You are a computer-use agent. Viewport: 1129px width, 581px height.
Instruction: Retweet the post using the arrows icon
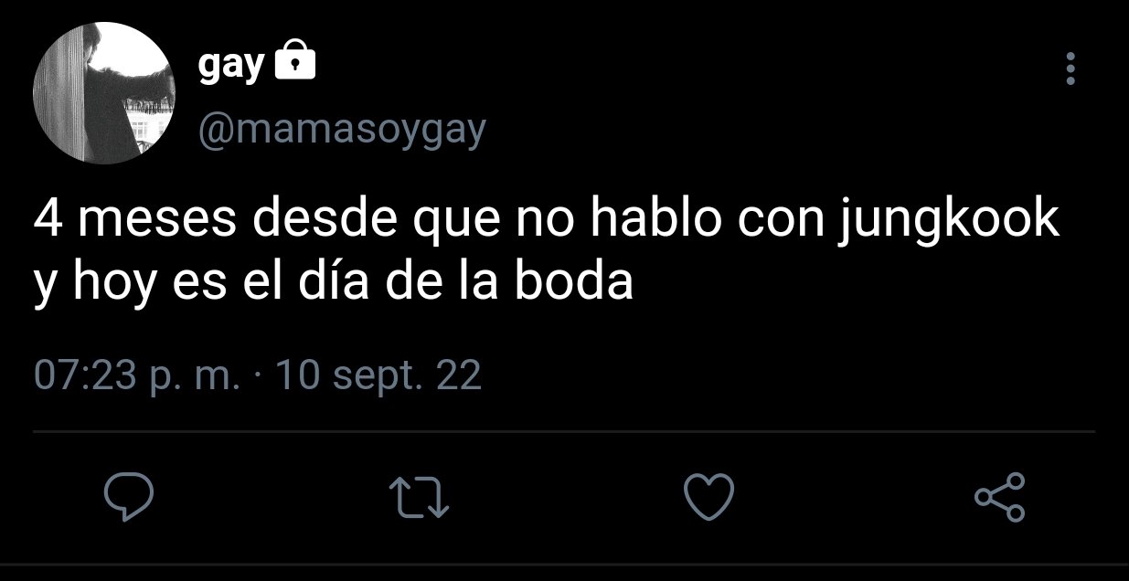(420, 499)
